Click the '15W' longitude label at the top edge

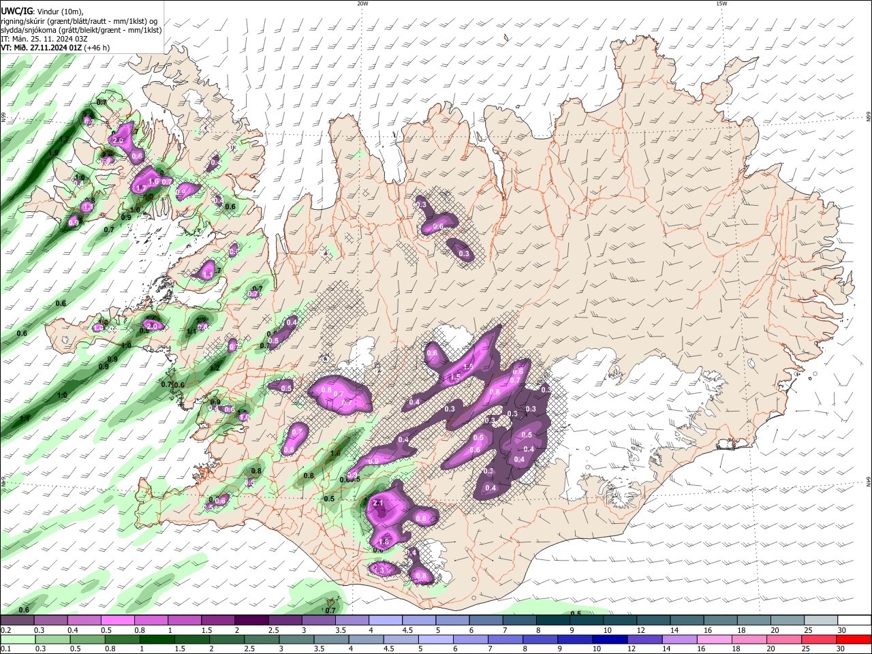[x=721, y=3]
